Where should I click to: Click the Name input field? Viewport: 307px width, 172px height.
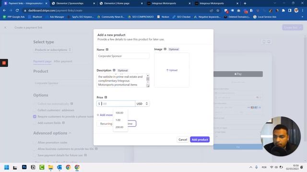click(x=123, y=56)
